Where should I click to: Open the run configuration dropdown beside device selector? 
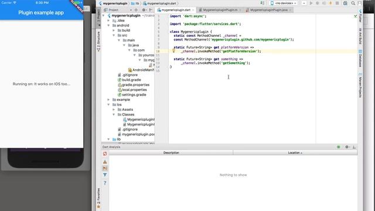pyautogui.click(x=304, y=3)
